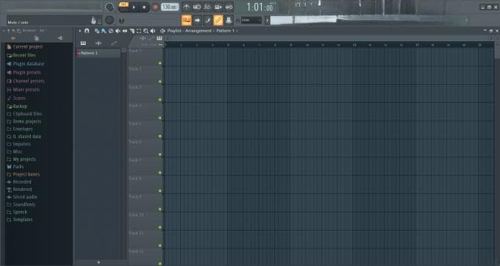Switch to the middle browser tab icon
Image resolution: width=500 pixels, height=266 pixels.
tap(36, 38)
